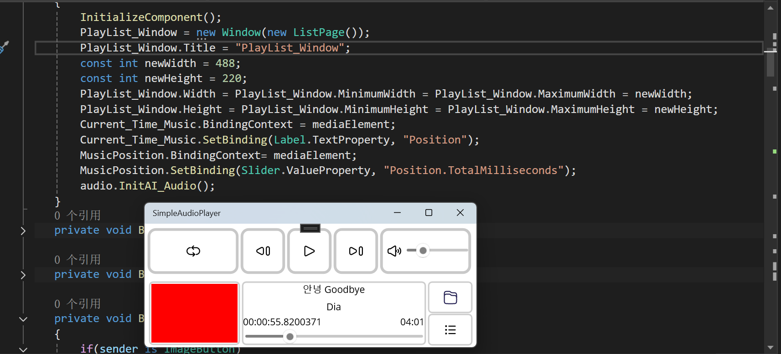
Task: Open the folder browse button
Action: click(450, 298)
